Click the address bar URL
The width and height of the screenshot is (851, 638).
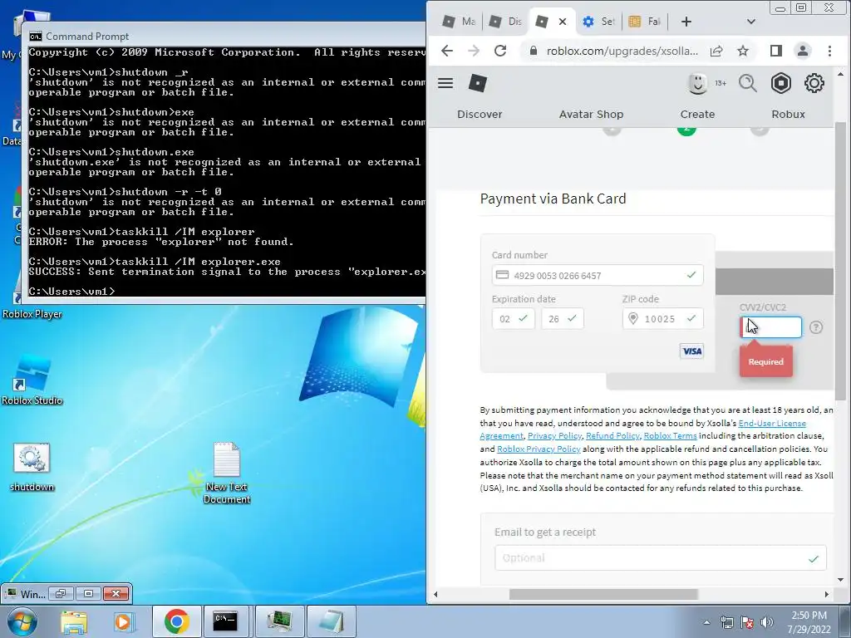tap(622, 51)
